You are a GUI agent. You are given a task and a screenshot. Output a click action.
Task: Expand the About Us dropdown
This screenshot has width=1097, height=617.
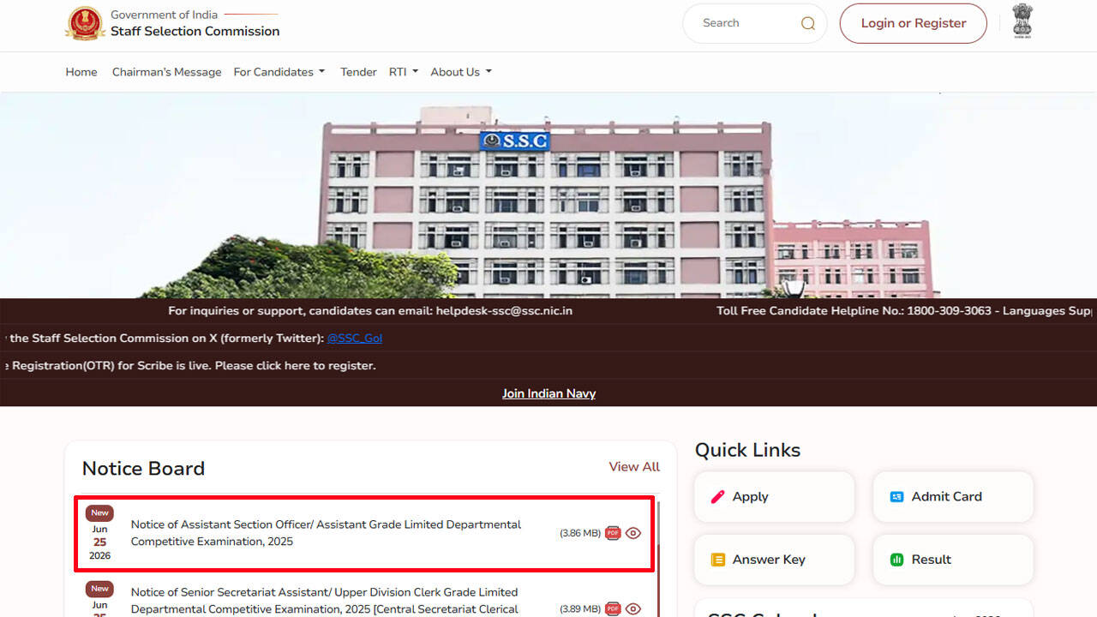461,72
